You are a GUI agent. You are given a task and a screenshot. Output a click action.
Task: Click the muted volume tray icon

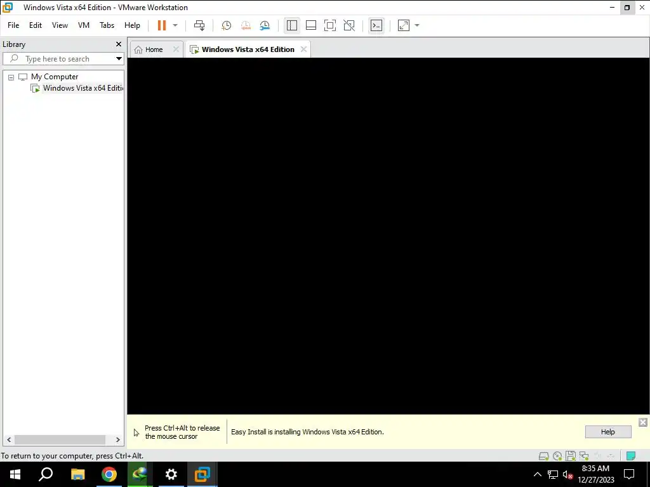[568, 474]
